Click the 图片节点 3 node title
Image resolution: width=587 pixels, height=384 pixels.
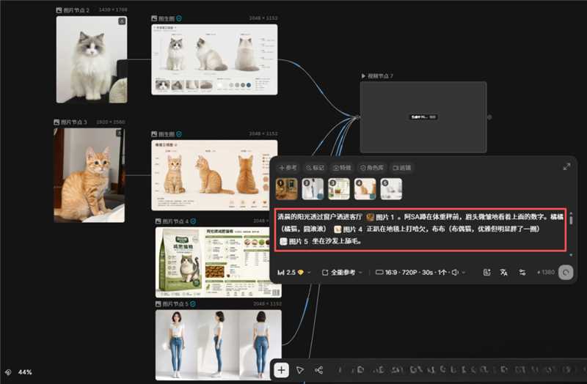click(x=74, y=122)
